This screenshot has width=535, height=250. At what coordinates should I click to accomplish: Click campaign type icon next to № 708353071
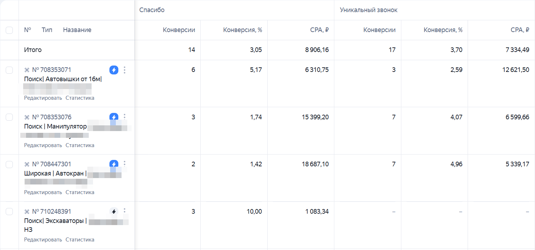(x=27, y=70)
